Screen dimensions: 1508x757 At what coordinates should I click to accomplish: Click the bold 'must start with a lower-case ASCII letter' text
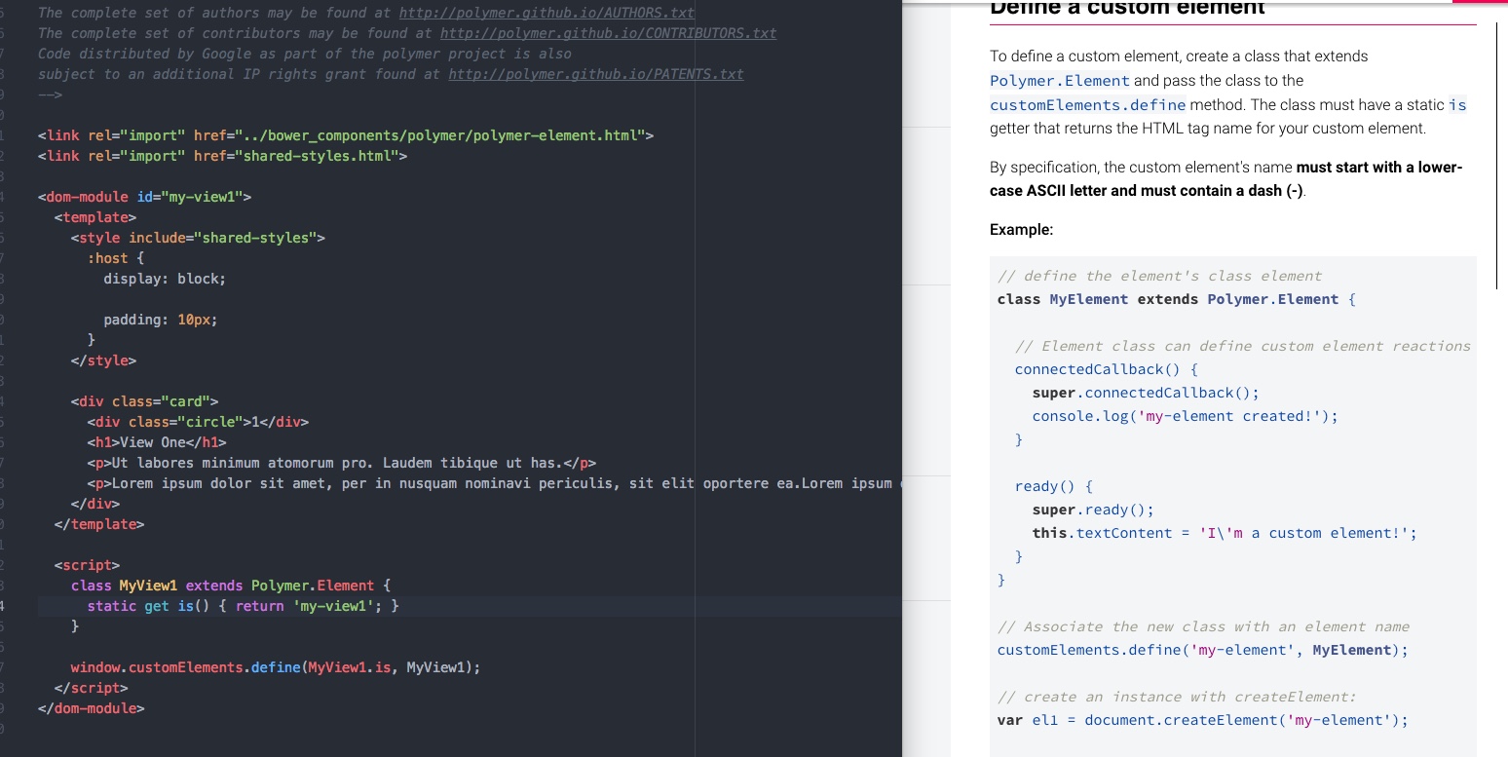(1226, 179)
